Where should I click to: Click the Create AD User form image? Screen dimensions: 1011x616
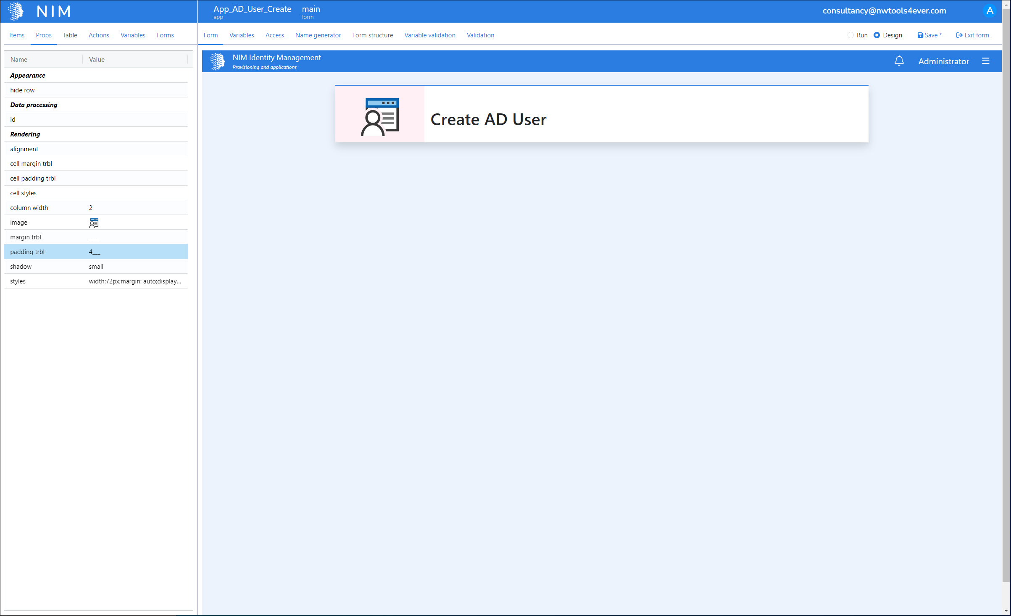(x=380, y=117)
